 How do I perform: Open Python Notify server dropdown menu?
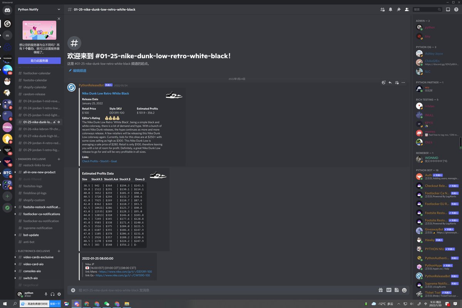coord(39,9)
